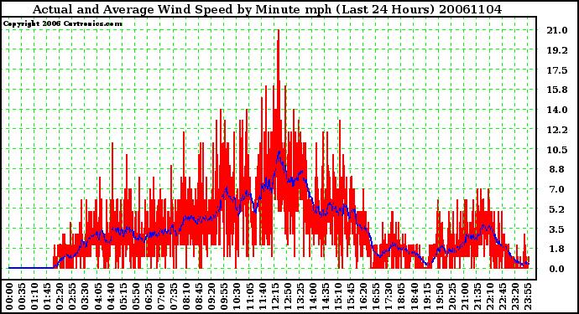Click the 08:45 time label
The width and height of the screenshot is (579, 314).
pos(199,296)
